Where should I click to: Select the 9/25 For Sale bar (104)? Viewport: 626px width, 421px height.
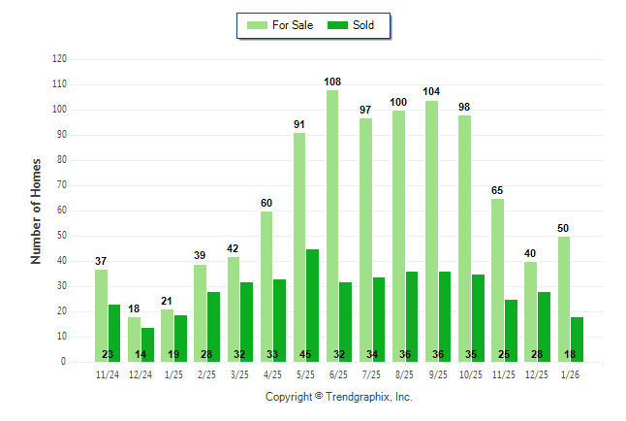[431, 231]
